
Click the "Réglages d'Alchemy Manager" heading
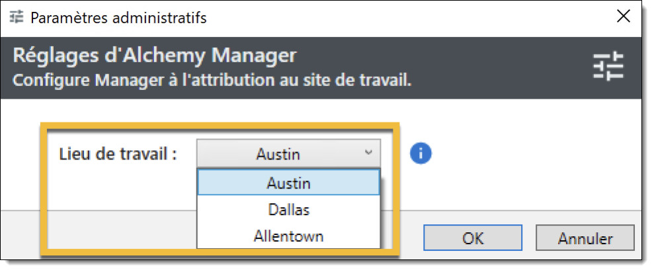click(x=155, y=55)
